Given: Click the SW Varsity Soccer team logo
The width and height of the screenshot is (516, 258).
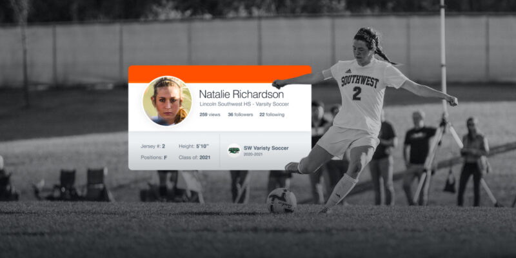Looking at the screenshot, I should 233,150.
